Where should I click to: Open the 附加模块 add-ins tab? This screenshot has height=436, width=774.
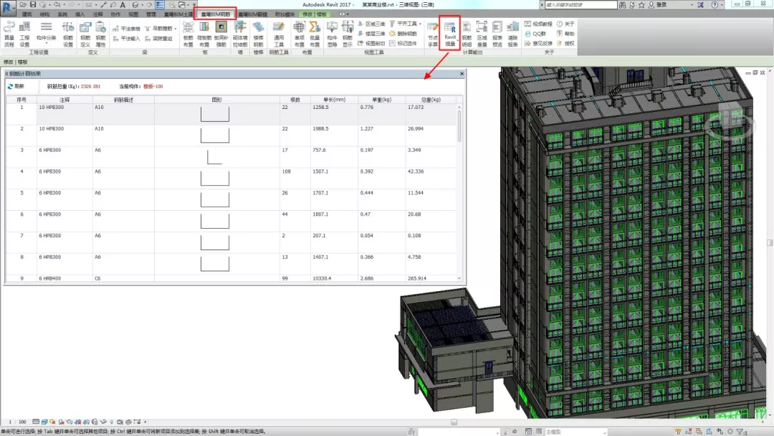click(286, 14)
